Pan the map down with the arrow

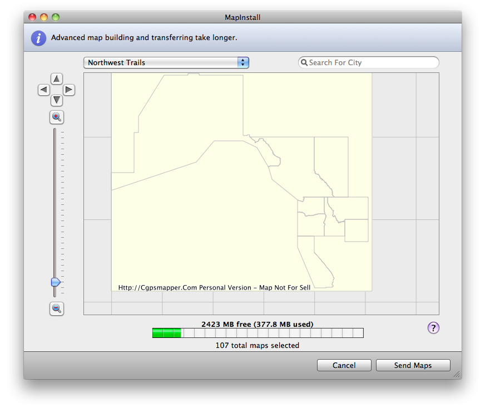57,101
